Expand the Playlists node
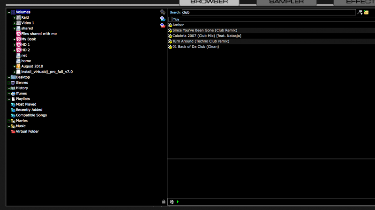The width and height of the screenshot is (375, 210). pos(9,99)
